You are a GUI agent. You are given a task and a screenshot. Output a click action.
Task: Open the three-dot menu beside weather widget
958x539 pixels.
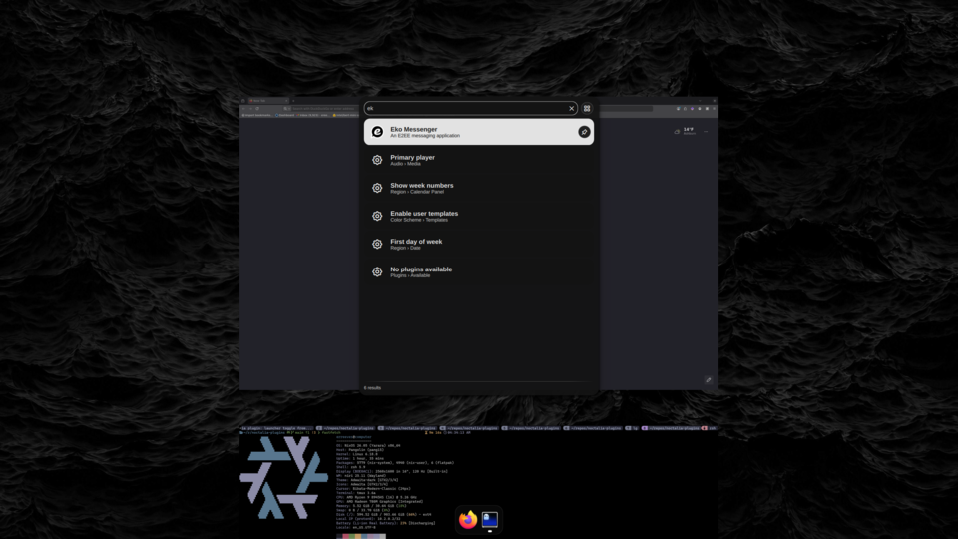pyautogui.click(x=706, y=131)
